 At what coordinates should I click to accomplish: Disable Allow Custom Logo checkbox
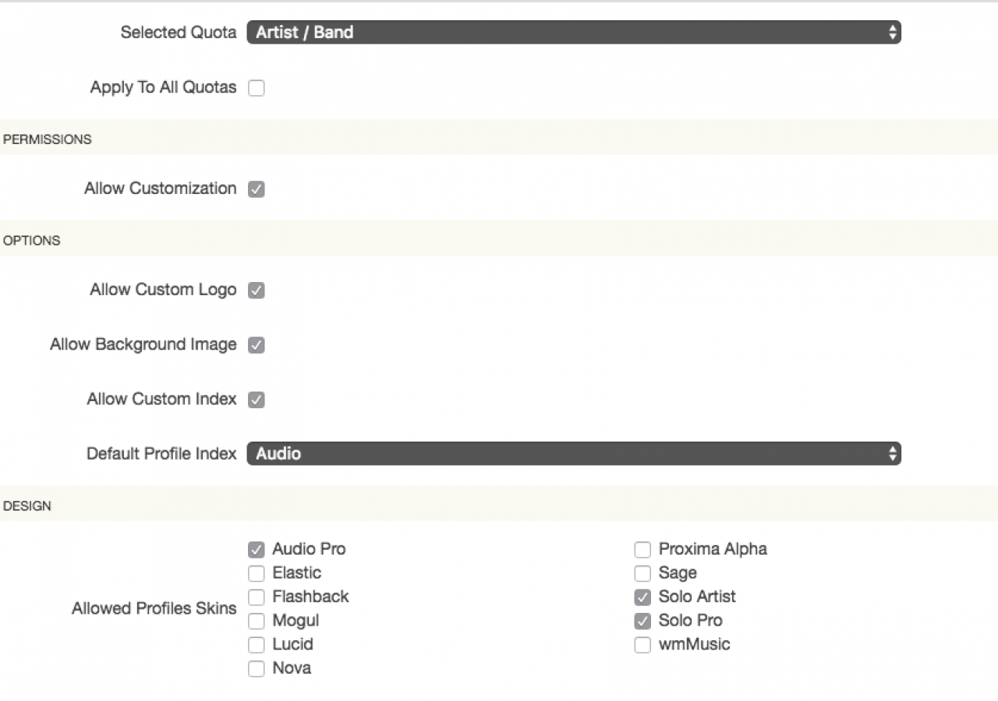click(x=257, y=291)
